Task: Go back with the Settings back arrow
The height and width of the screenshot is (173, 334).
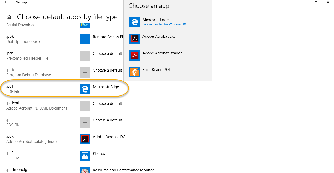Action: 6,2
